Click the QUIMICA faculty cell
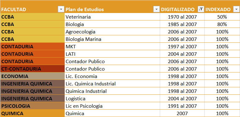The width and height of the screenshot is (240, 117). [32, 113]
